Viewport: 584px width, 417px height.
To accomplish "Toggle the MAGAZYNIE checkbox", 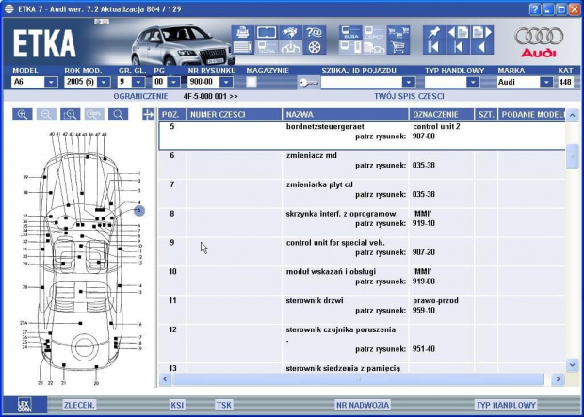I will click(x=251, y=82).
